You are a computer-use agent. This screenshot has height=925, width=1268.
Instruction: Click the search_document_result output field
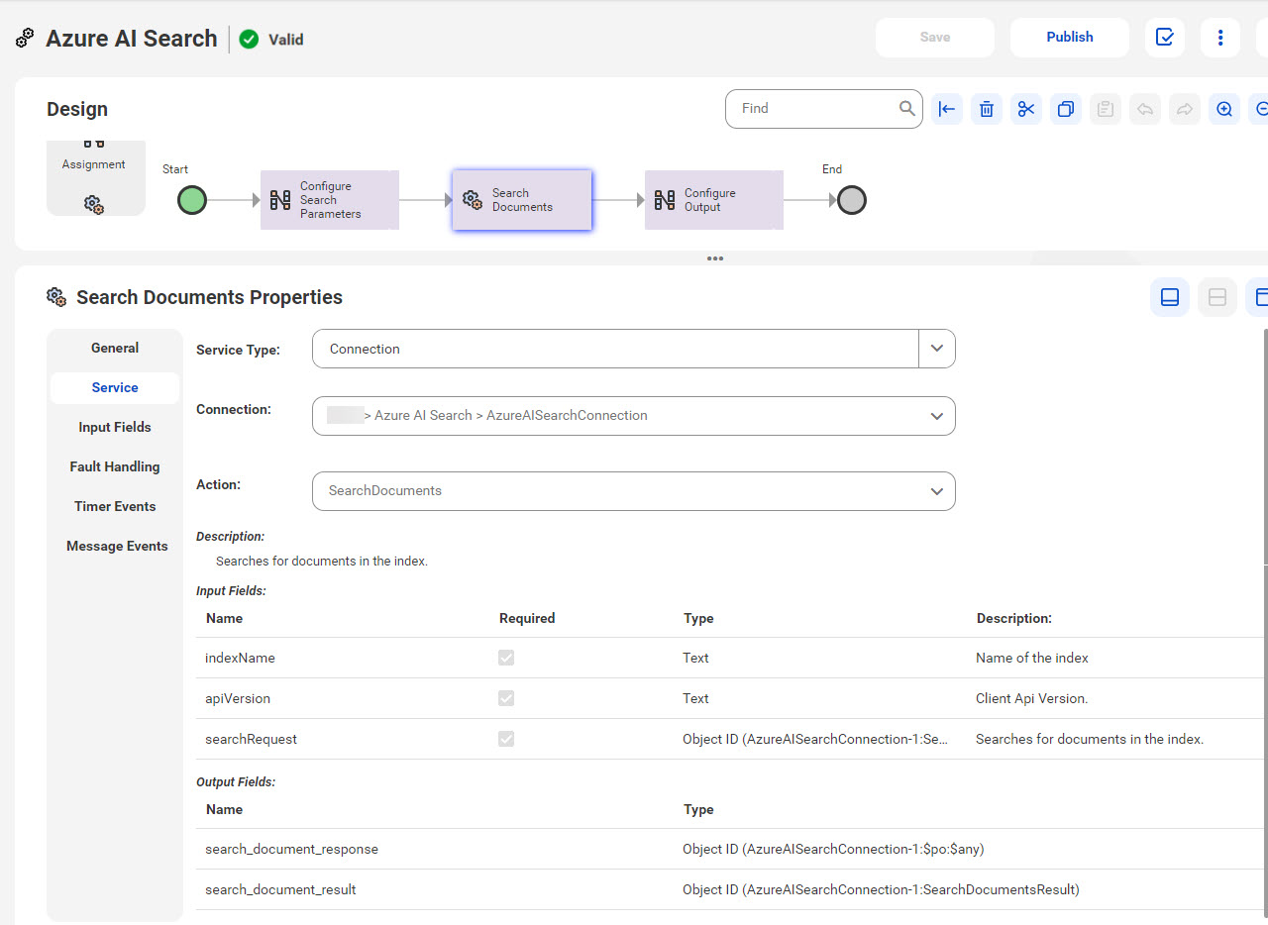point(280,889)
